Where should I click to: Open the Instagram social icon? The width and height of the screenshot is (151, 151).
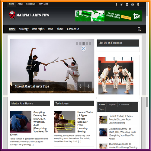click(x=127, y=5)
